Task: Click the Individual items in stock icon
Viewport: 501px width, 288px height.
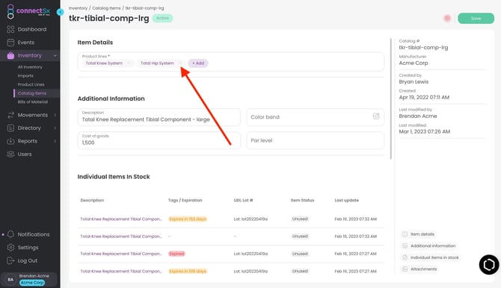Action: tap(405, 257)
